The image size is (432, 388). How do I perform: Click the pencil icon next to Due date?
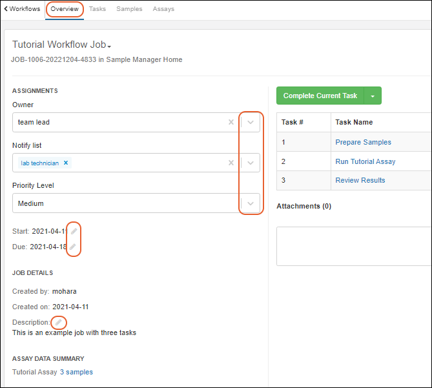(73, 247)
